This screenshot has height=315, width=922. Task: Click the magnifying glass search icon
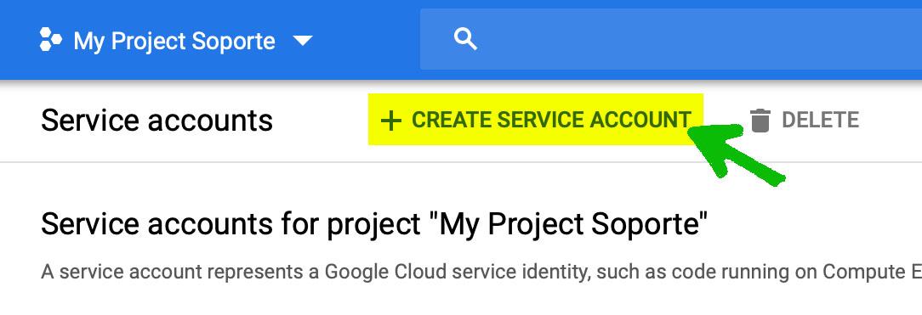click(x=466, y=40)
